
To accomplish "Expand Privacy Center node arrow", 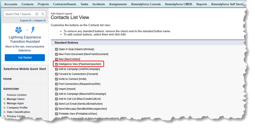I will (4, 116).
